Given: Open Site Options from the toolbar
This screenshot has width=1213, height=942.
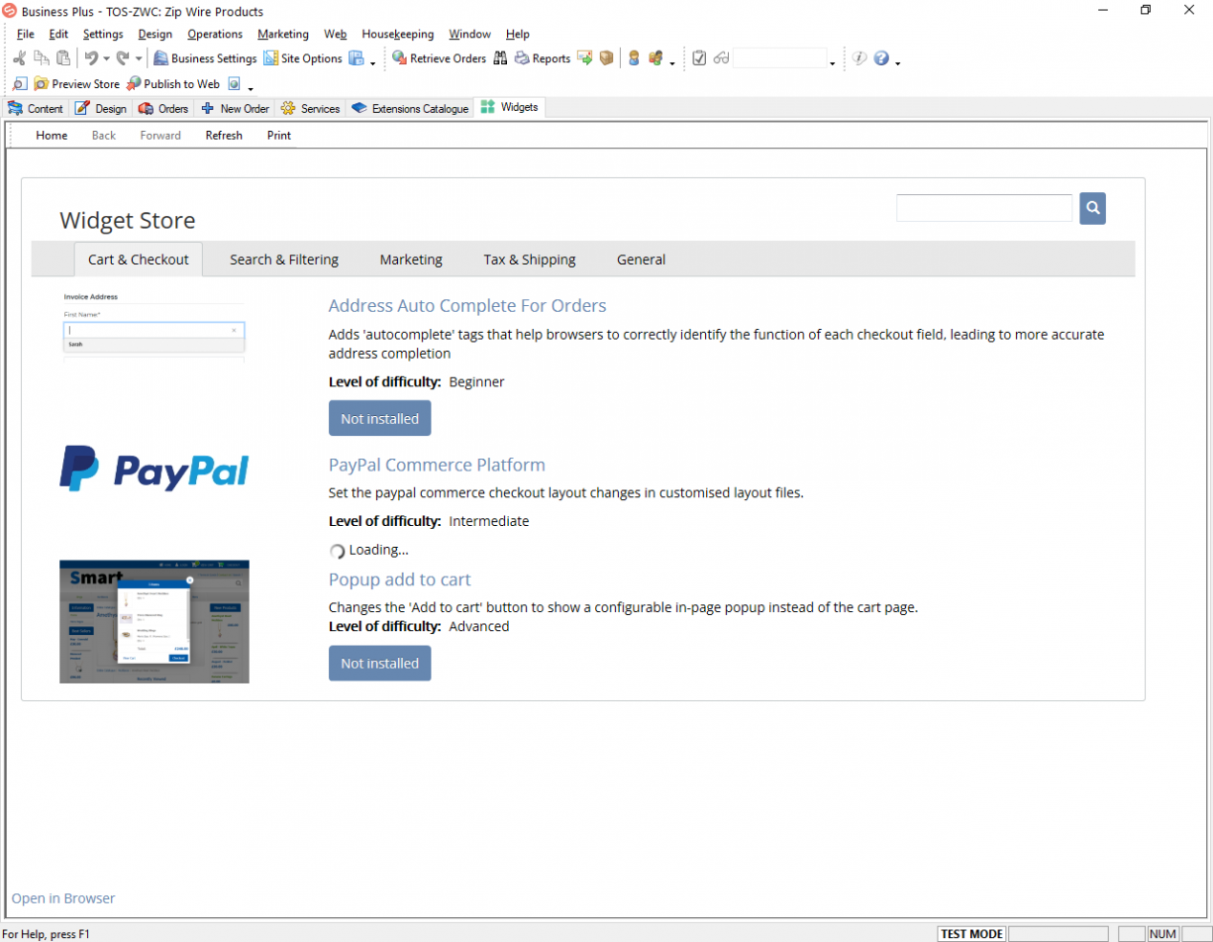Looking at the screenshot, I should coord(270,58).
